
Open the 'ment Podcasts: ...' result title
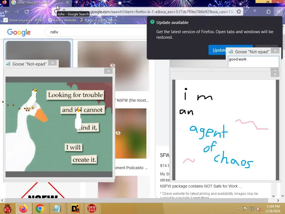[x=131, y=168]
